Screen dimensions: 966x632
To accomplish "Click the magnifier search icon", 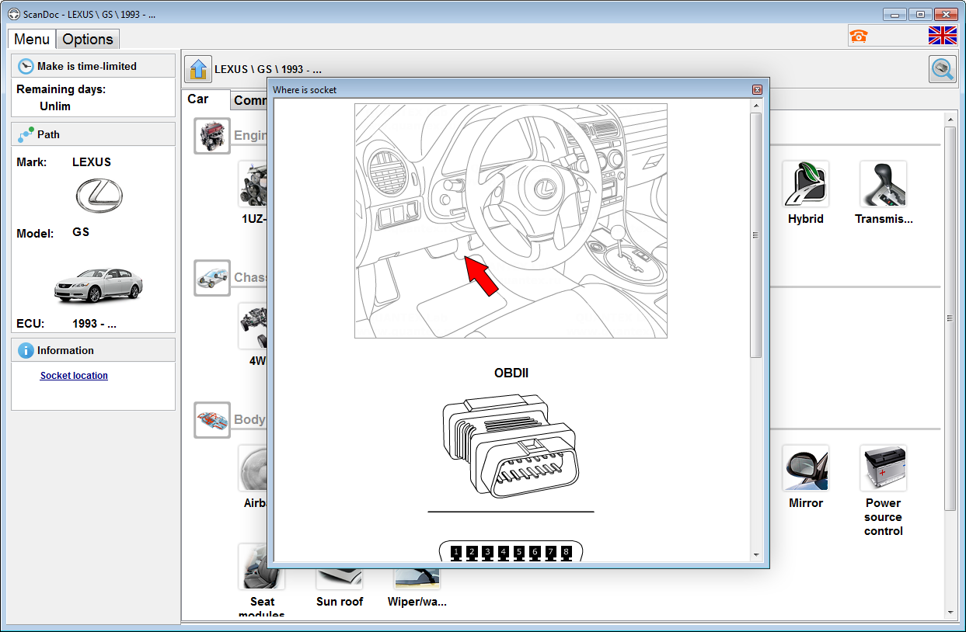I will [x=943, y=69].
